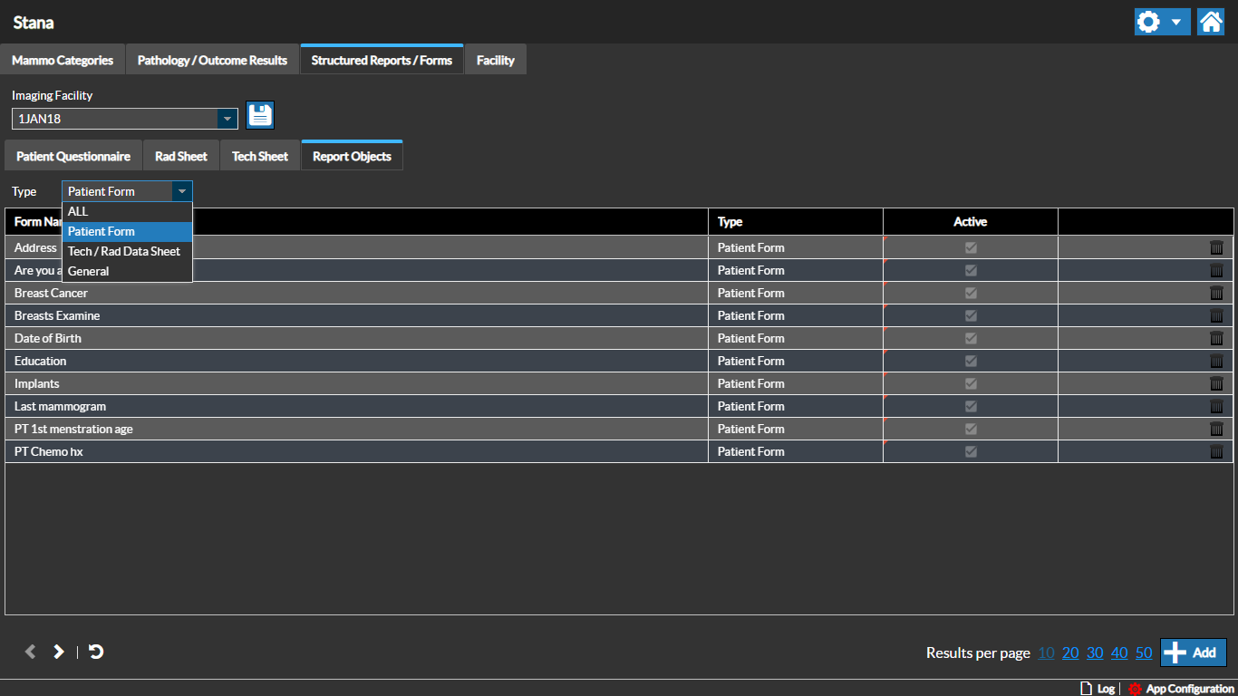Delete the PT Chemo hx form
Viewport: 1238px width, 696px height.
(1216, 451)
